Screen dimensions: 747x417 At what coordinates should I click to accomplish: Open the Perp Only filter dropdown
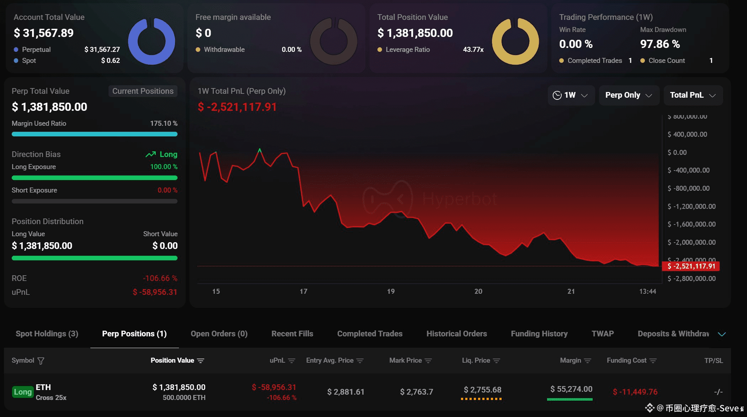tap(629, 95)
